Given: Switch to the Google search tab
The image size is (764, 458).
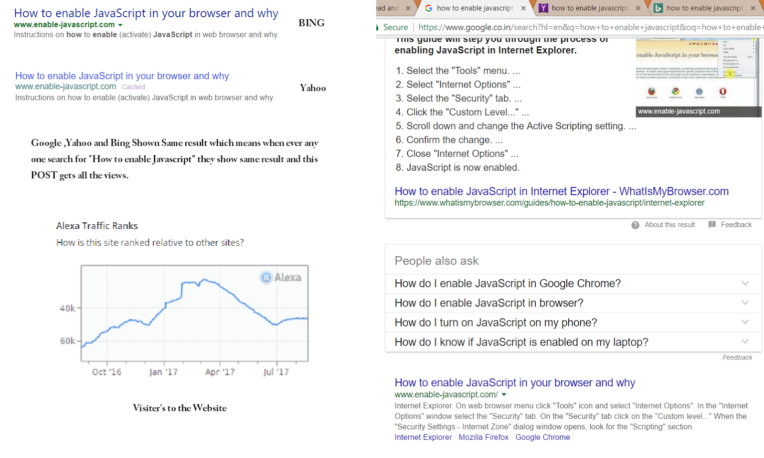Looking at the screenshot, I should [475, 8].
